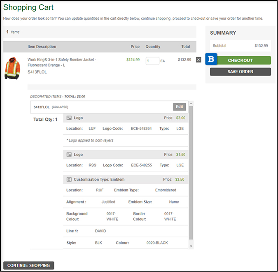Click the image icon on first Logo row

[69, 118]
